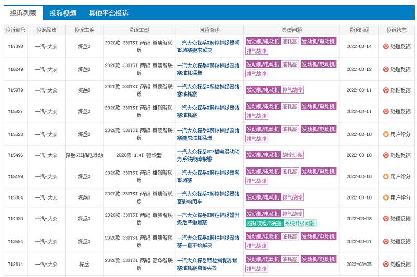The width and height of the screenshot is (417, 277).
Task: Switch to the 投诉列表 tab
Action: coord(23,12)
